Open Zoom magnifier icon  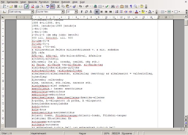[136, 6]
